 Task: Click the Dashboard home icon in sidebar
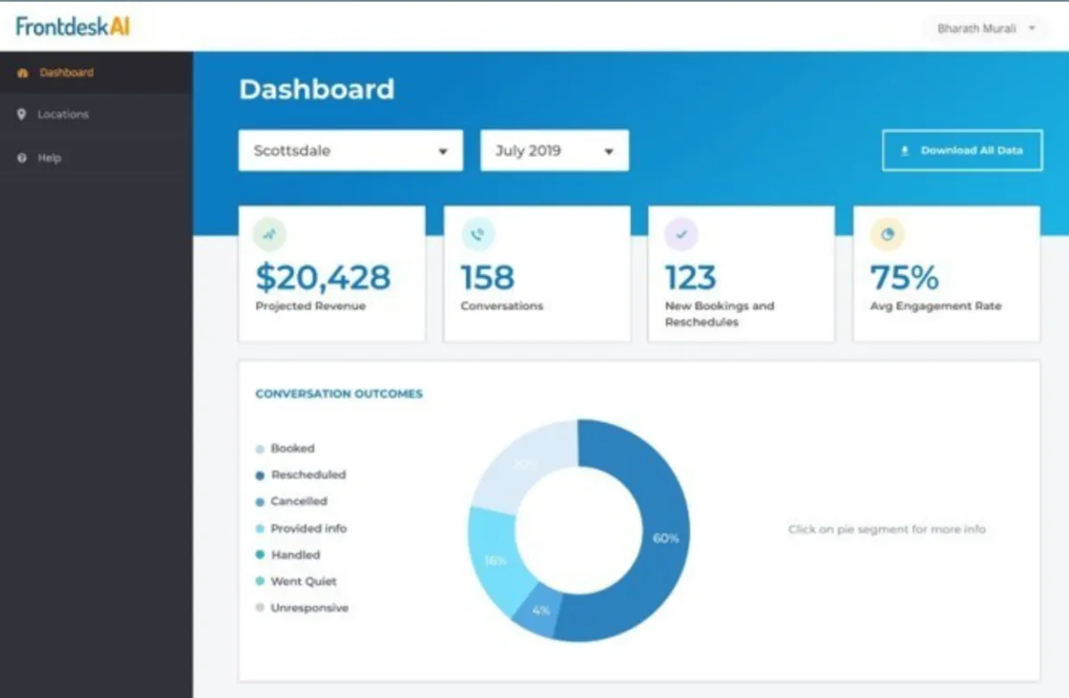click(22, 73)
